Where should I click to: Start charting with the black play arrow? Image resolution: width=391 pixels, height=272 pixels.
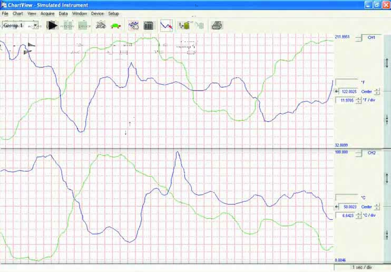(x=52, y=25)
